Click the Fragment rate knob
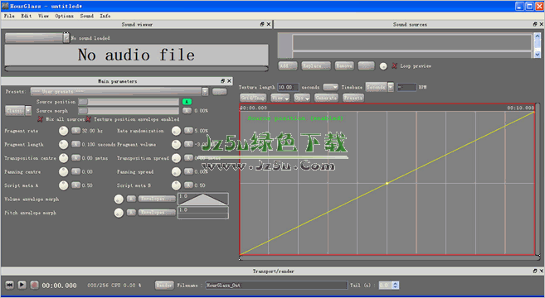Screen dimensions: 545x298 pos(63,131)
